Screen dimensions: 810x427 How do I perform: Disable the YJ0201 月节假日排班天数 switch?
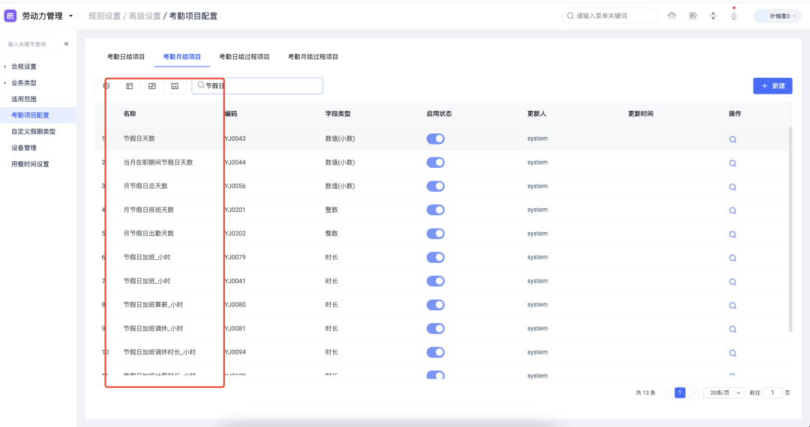pos(436,210)
